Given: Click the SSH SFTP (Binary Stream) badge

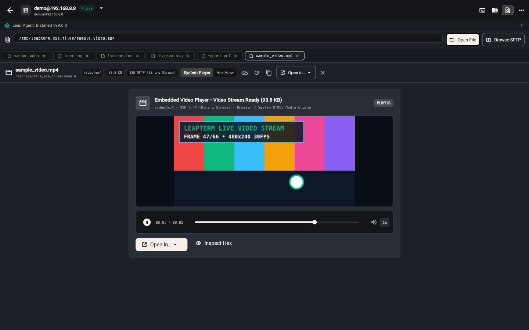Looking at the screenshot, I should pos(152,73).
